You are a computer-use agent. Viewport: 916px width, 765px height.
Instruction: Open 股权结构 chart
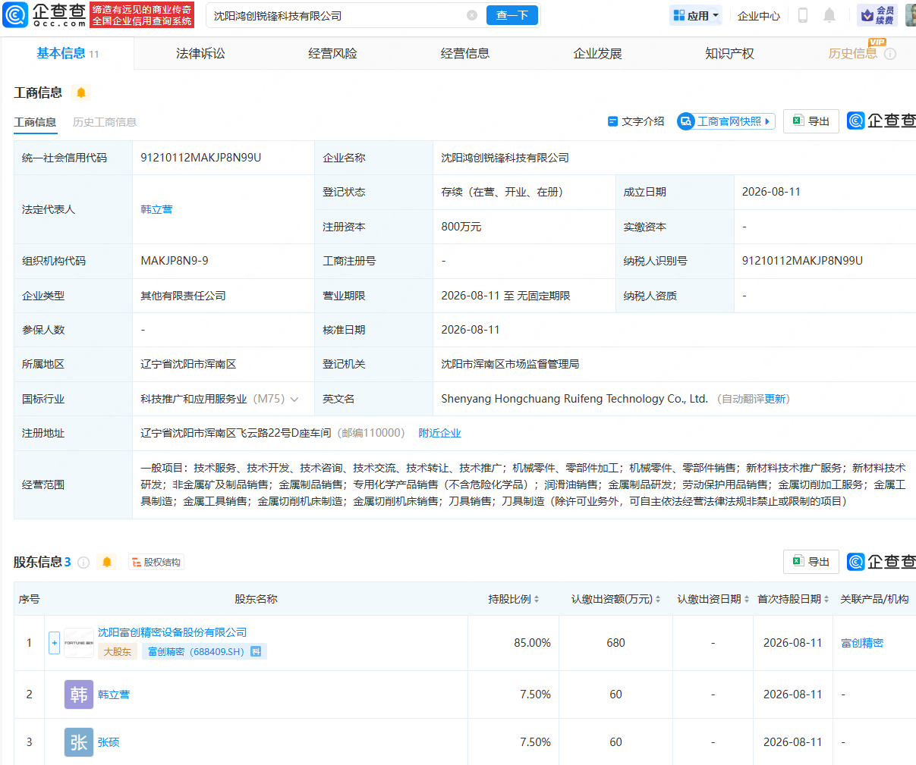(x=156, y=562)
